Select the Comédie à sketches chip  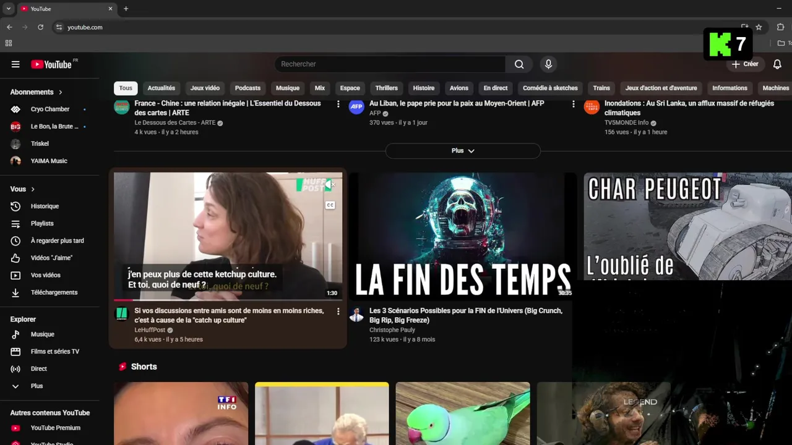550,88
